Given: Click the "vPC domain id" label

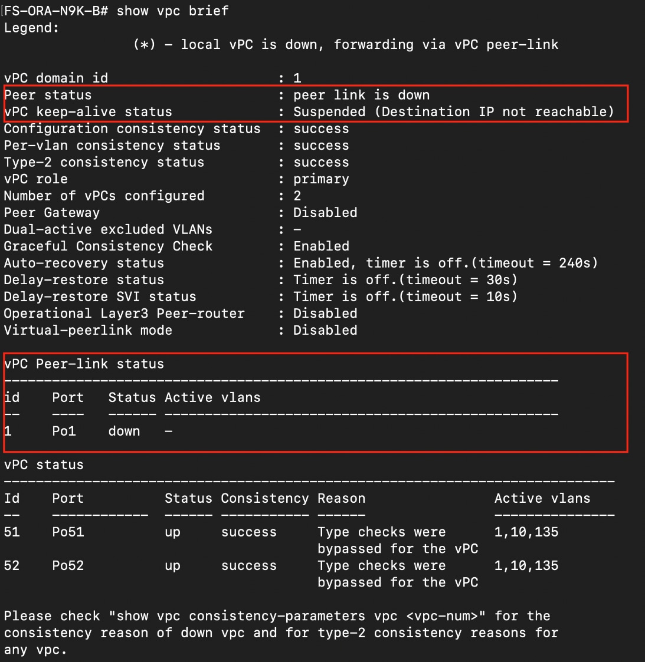Looking at the screenshot, I should (x=56, y=78).
